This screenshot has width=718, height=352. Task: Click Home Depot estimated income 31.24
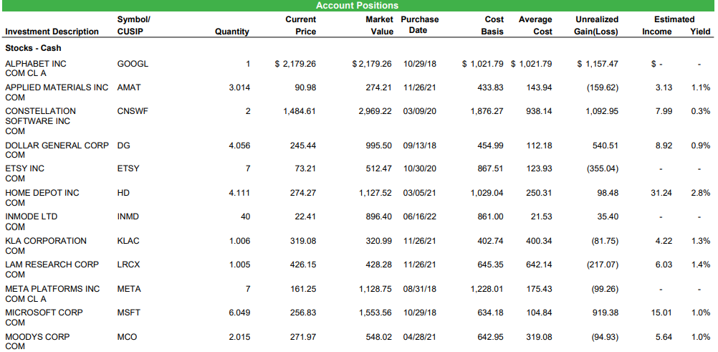click(661, 194)
